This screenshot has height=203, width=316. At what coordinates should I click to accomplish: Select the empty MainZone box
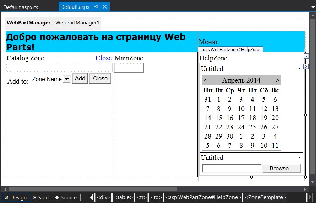129,68
